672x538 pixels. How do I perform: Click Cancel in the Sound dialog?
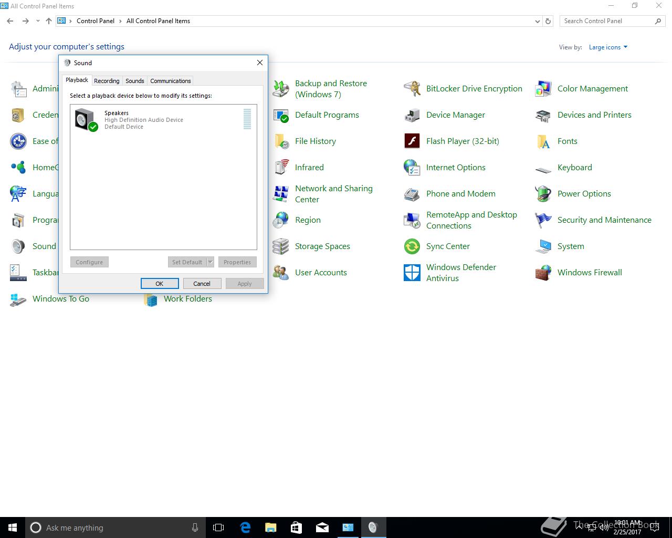pos(202,284)
